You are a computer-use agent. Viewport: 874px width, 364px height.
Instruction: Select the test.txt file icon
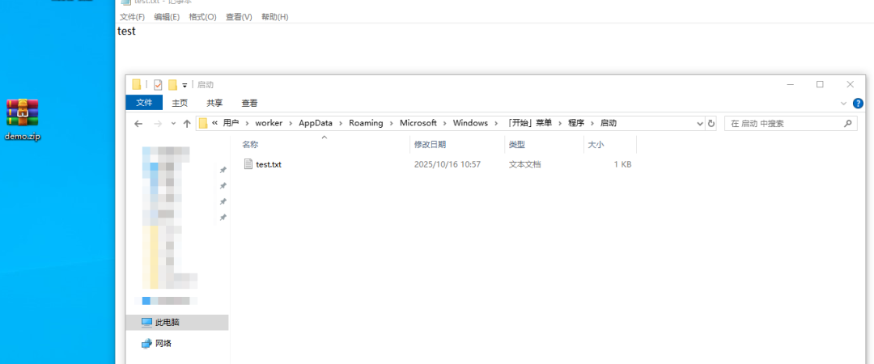pos(248,164)
